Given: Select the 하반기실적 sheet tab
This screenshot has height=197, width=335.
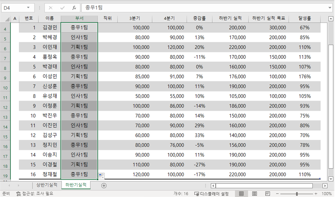Looking at the screenshot, I should pos(76,185).
